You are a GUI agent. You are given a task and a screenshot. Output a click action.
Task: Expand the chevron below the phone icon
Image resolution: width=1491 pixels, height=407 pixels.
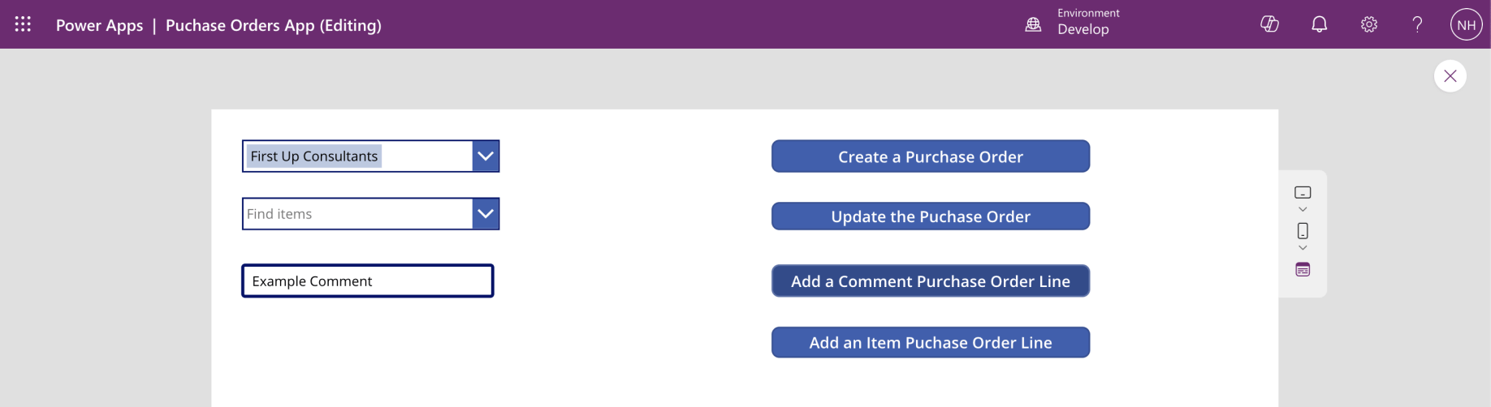[1303, 248]
